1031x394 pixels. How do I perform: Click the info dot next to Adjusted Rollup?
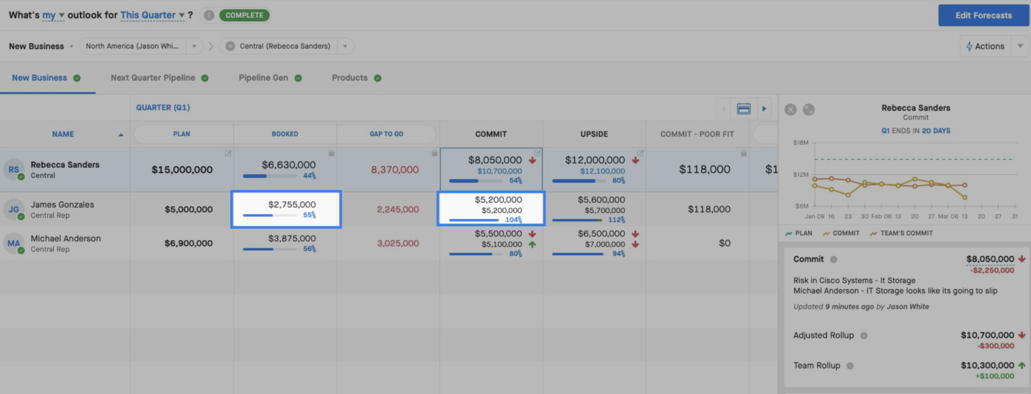coord(864,335)
